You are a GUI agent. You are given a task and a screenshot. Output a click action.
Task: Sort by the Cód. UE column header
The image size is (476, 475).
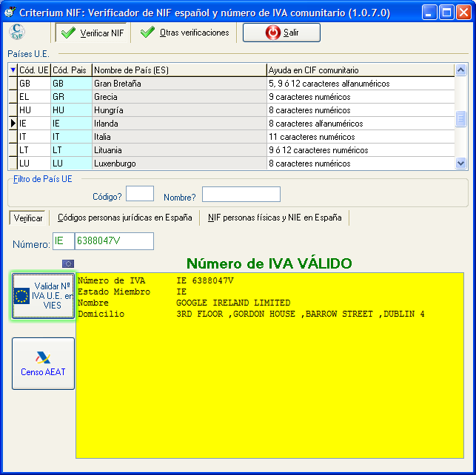pyautogui.click(x=34, y=70)
